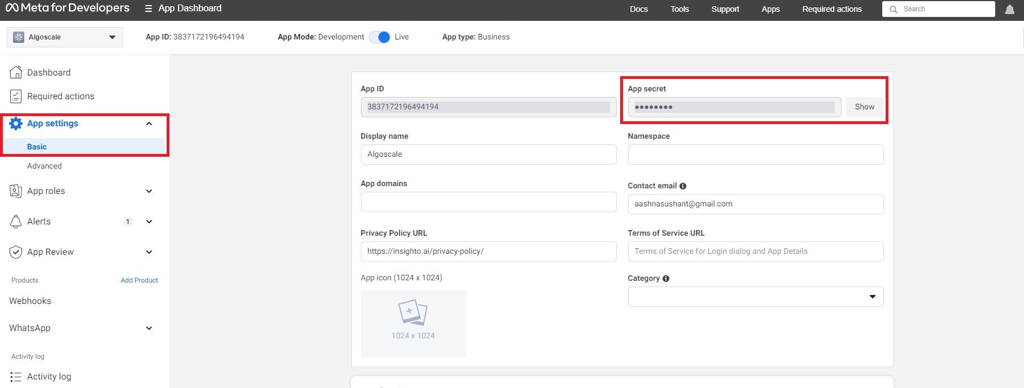Open the Category dropdown
This screenshot has width=1024, height=388.
pos(756,297)
